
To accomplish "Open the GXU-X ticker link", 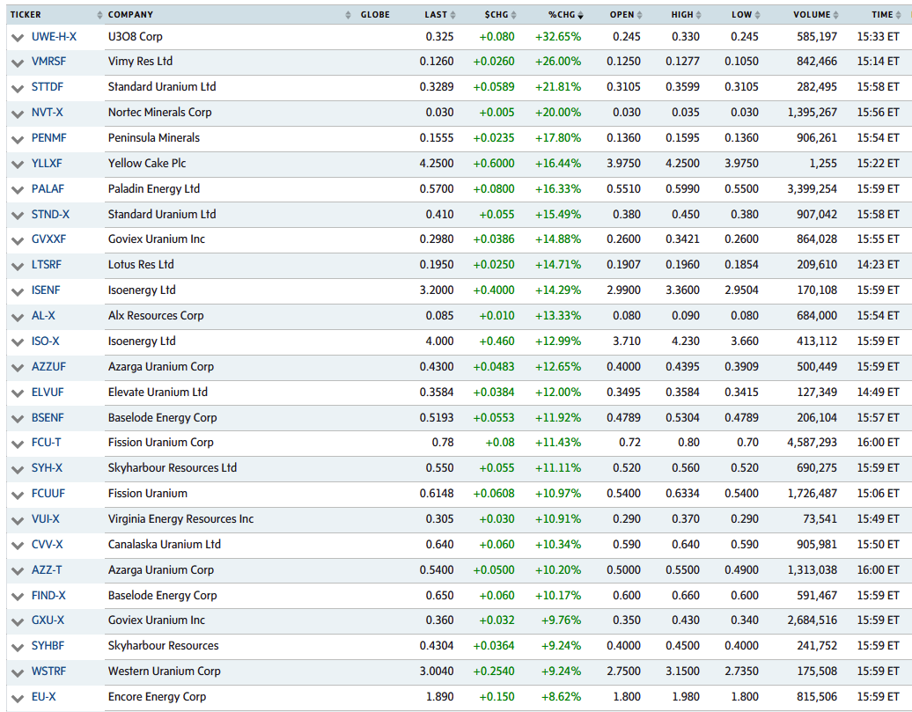I will (48, 620).
